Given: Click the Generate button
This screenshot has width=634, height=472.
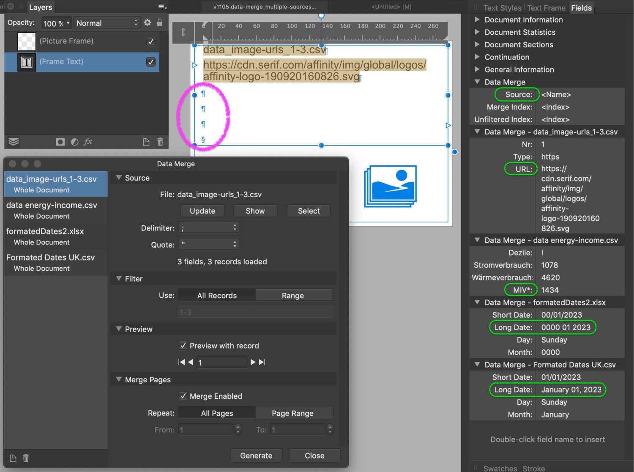Looking at the screenshot, I should pos(256,455).
